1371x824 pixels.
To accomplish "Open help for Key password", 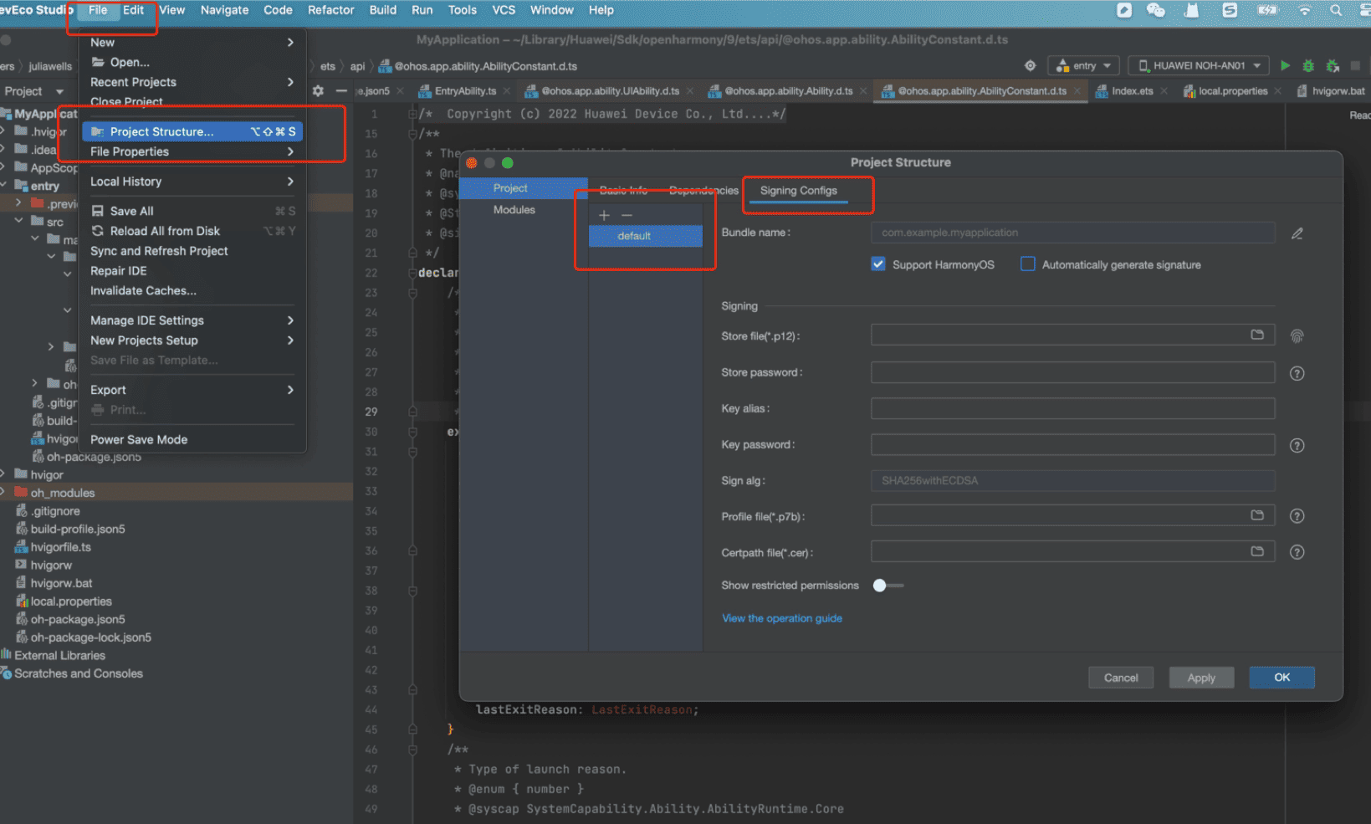I will point(1297,446).
